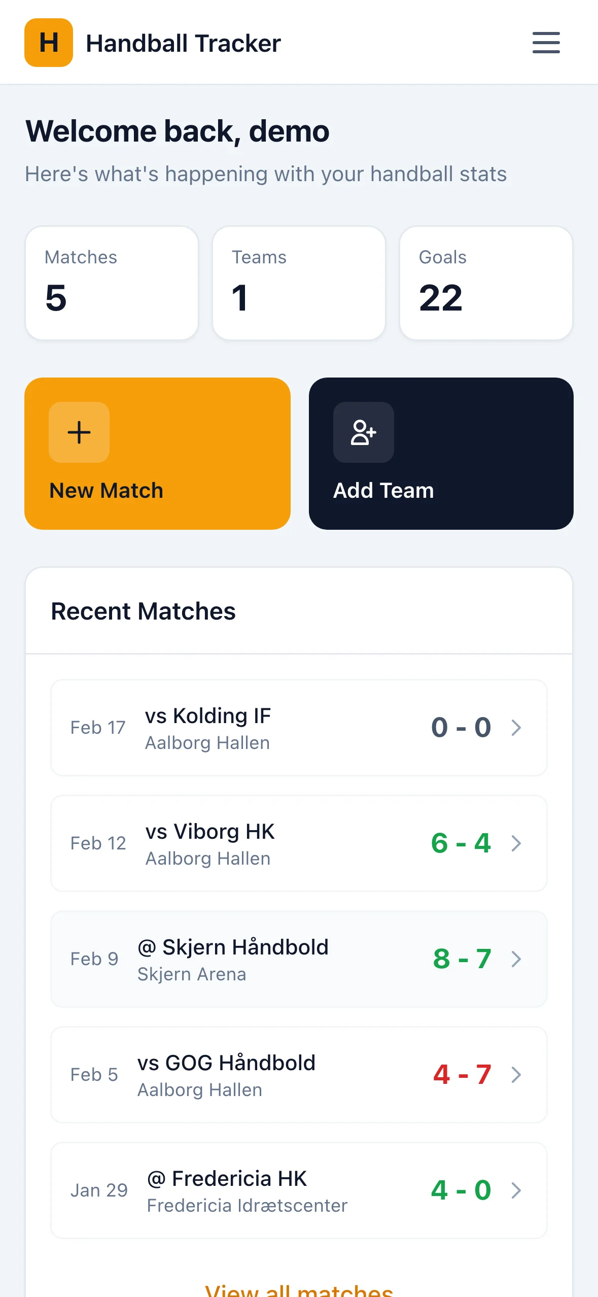This screenshot has width=598, height=1297.
Task: Click the orange H app logo
Action: pyautogui.click(x=49, y=43)
